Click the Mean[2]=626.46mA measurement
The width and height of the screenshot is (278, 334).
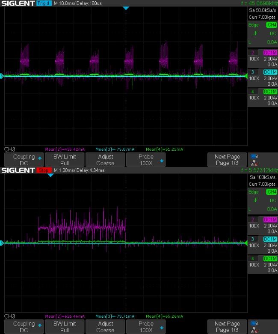65,316
